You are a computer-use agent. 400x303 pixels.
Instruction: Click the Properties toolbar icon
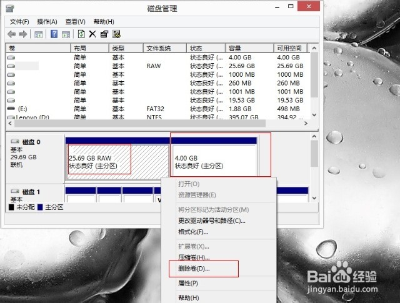pyautogui.click(x=104, y=34)
